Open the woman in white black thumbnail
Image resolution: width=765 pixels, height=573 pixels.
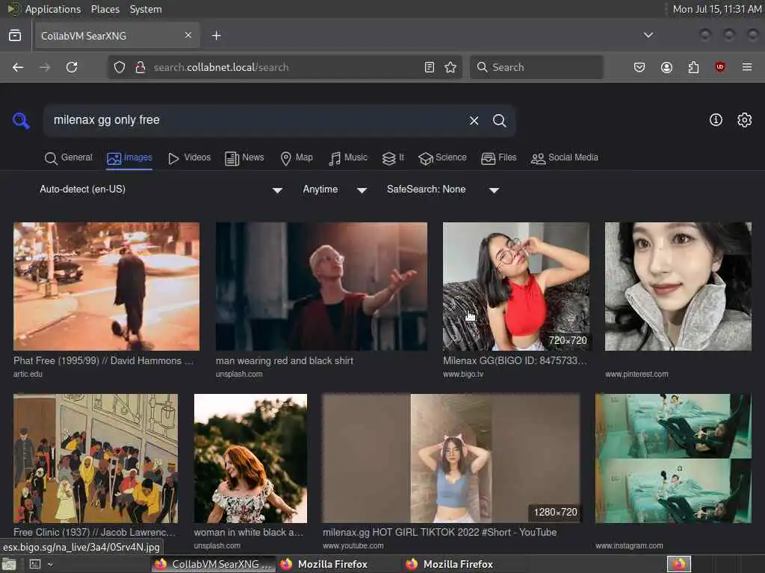point(250,459)
